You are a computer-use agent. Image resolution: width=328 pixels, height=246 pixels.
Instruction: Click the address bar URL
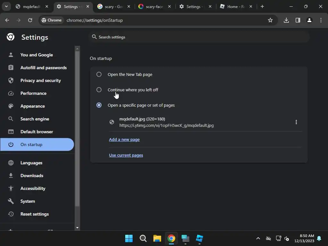(94, 20)
